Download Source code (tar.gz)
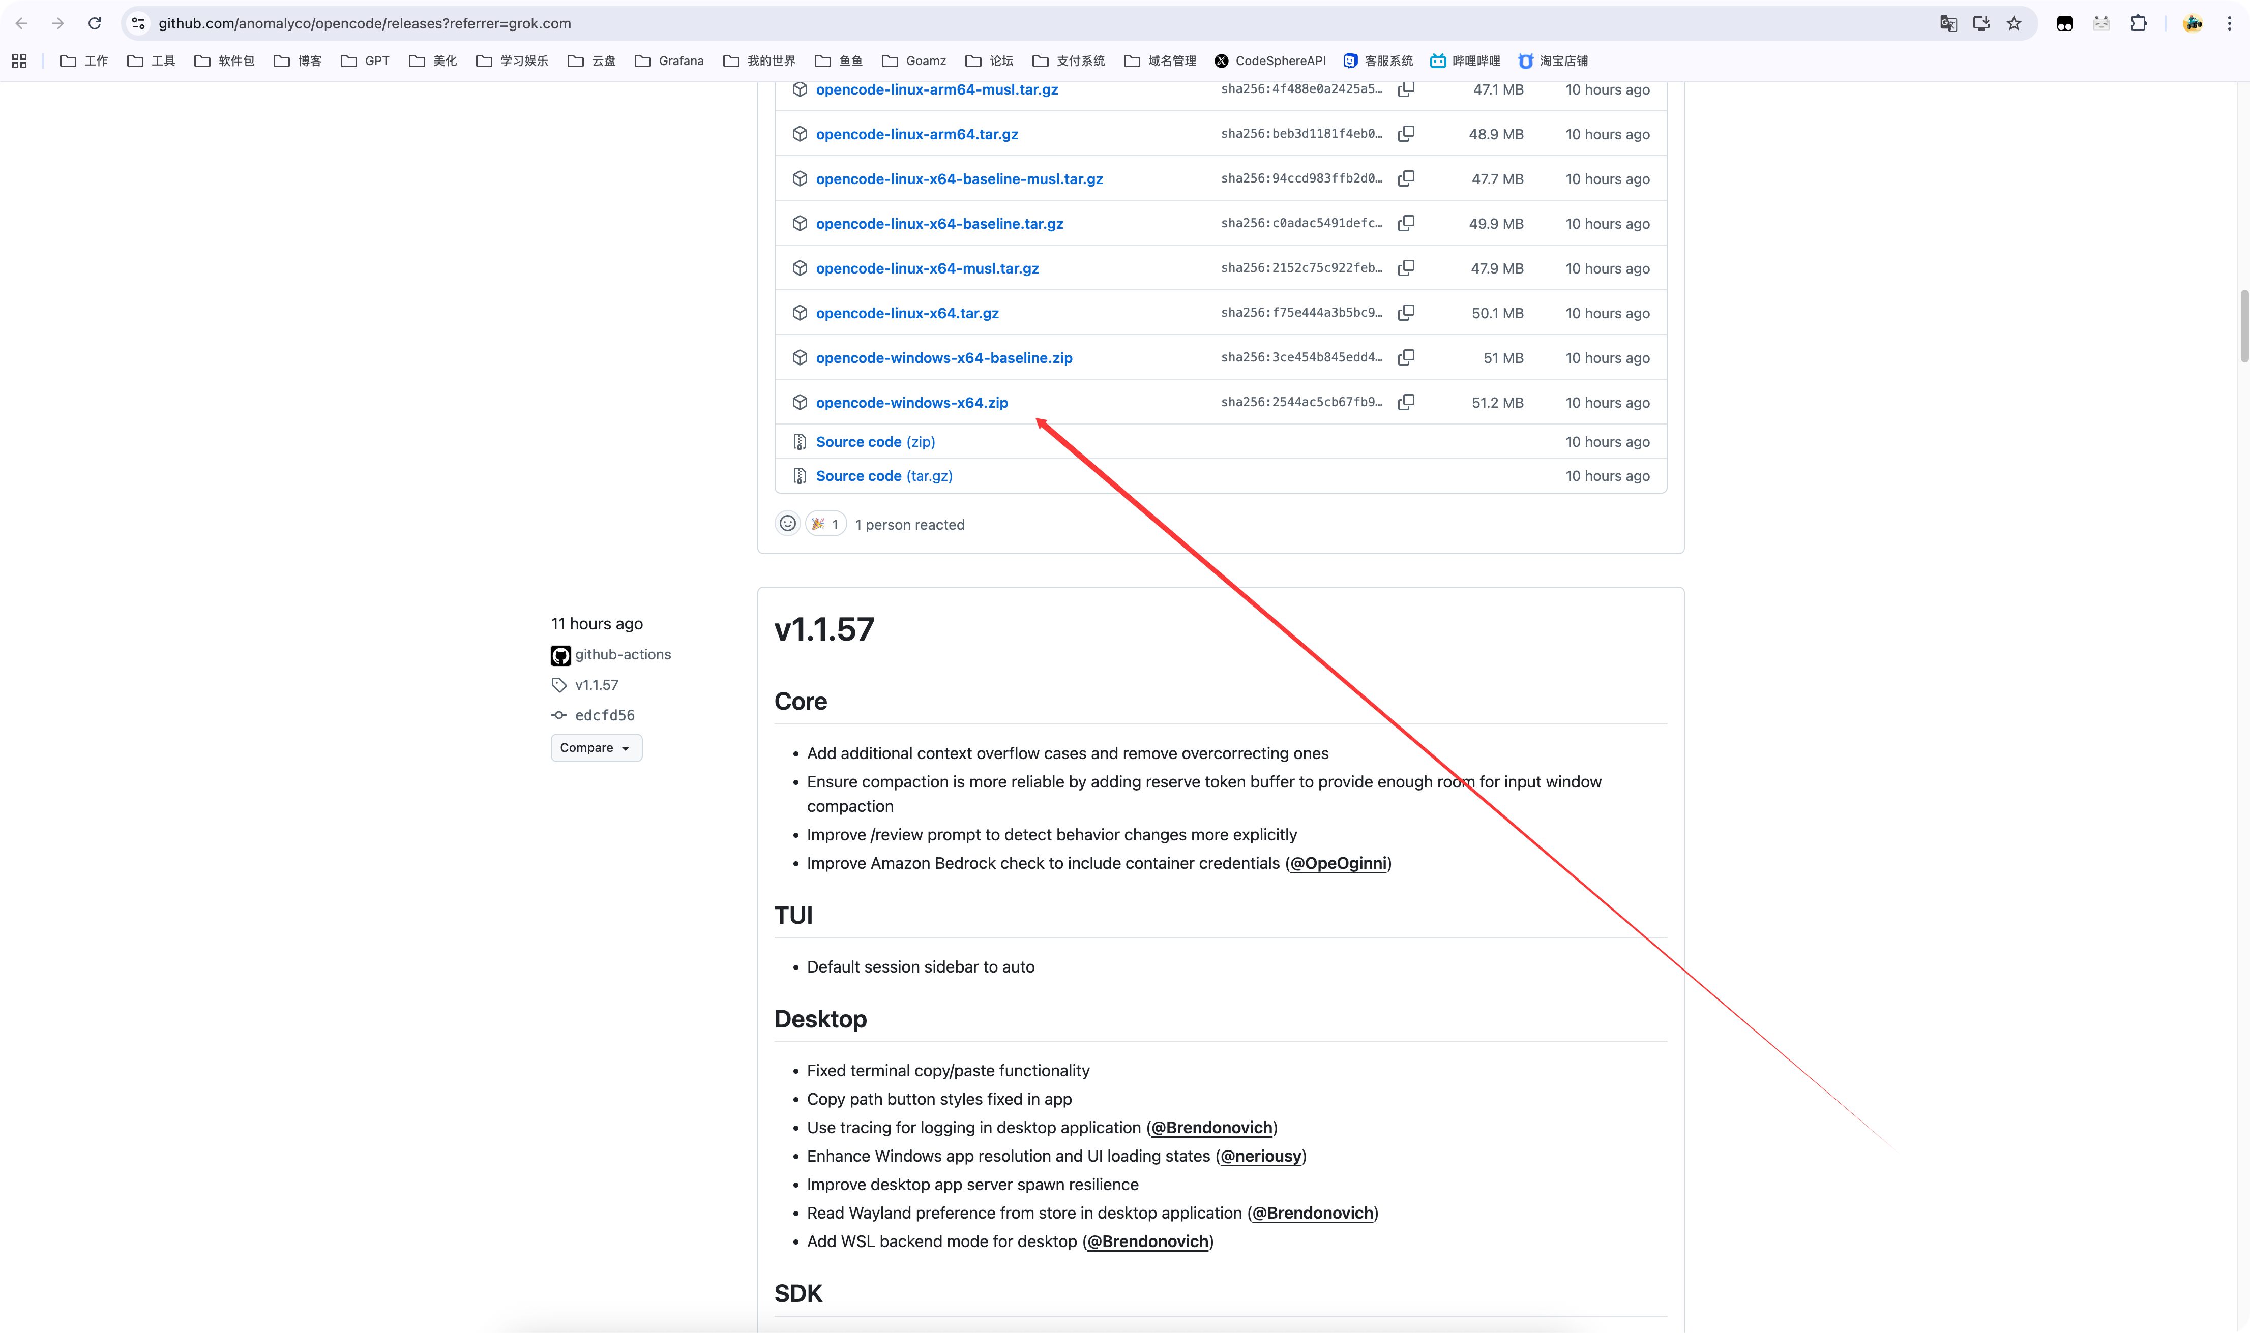Screen dimensions: 2250x1333 pyautogui.click(x=883, y=476)
